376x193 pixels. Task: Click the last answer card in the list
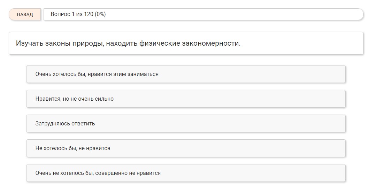click(x=186, y=173)
